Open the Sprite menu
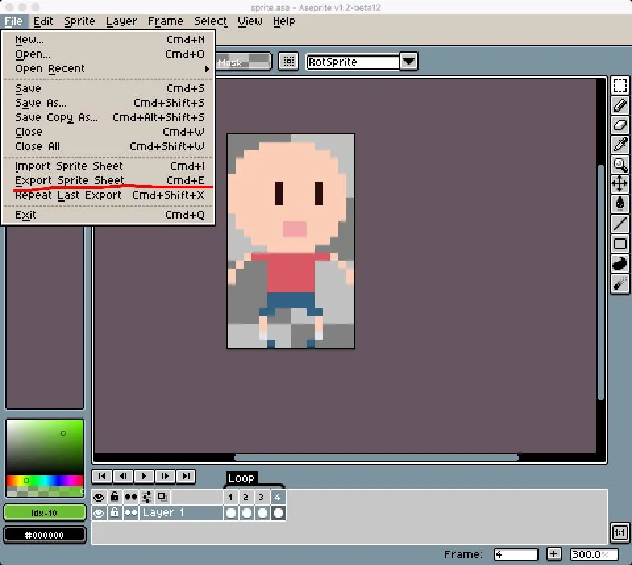632x565 pixels. pyautogui.click(x=80, y=21)
